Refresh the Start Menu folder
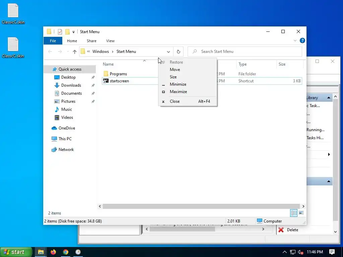This screenshot has width=343, height=257. pyautogui.click(x=179, y=52)
